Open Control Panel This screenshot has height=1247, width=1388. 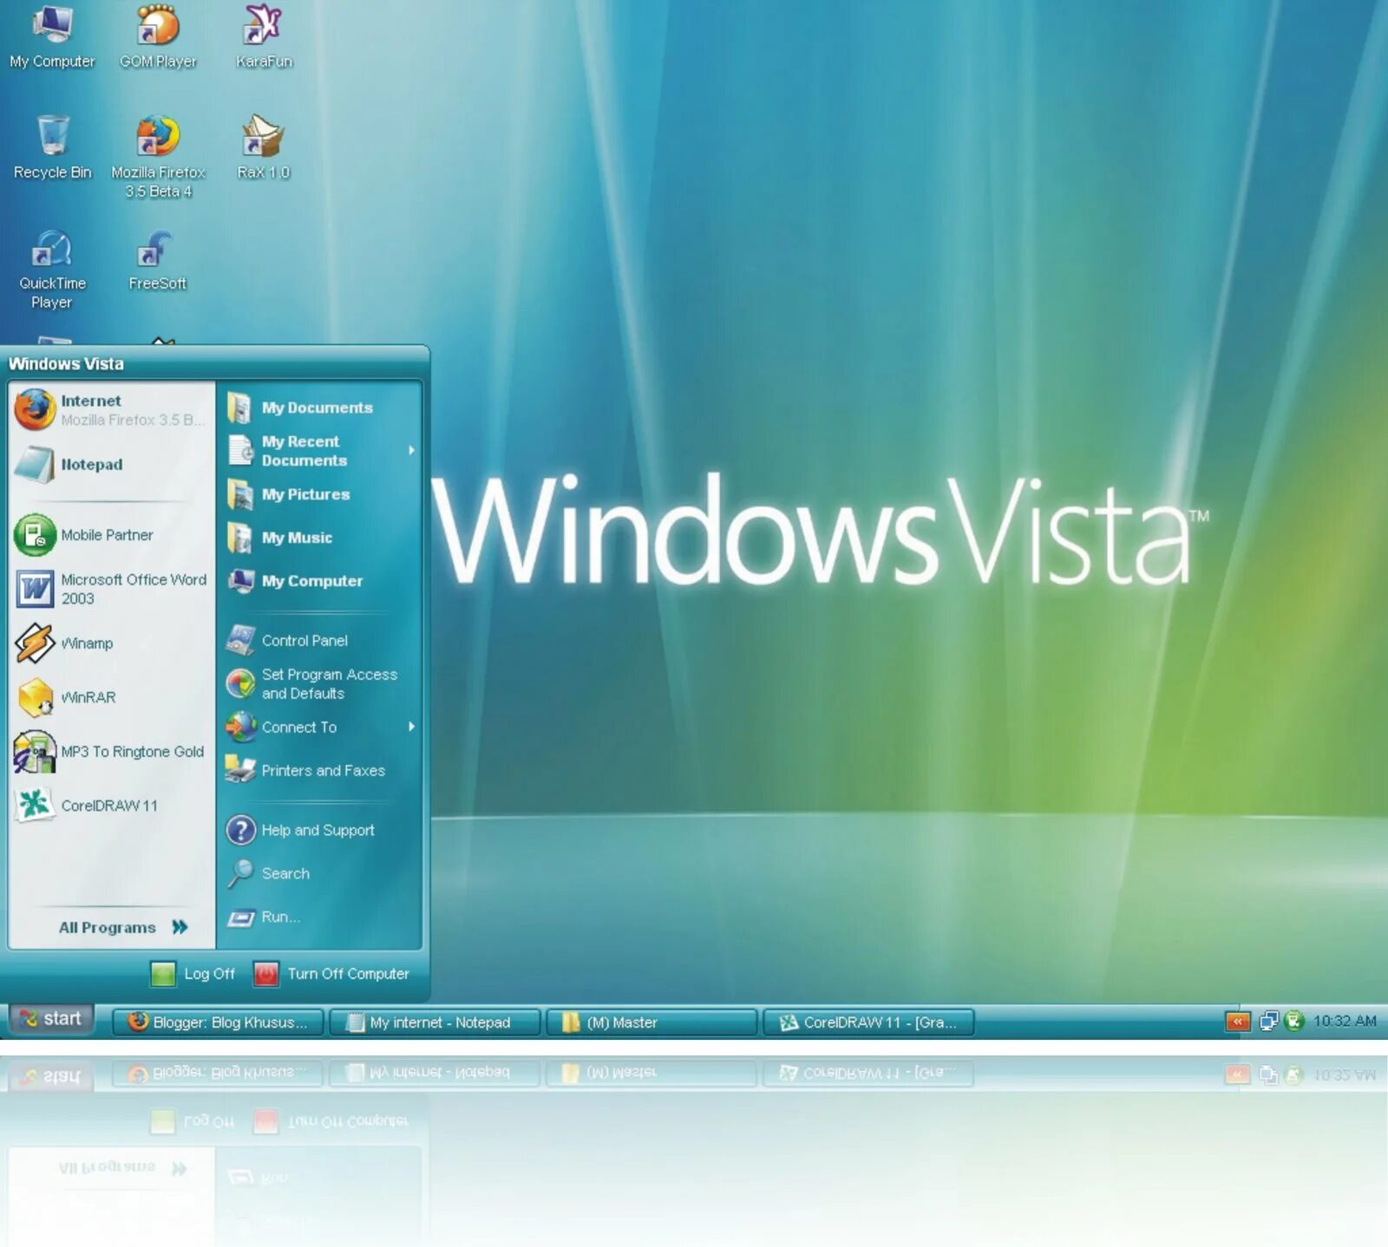tap(319, 641)
